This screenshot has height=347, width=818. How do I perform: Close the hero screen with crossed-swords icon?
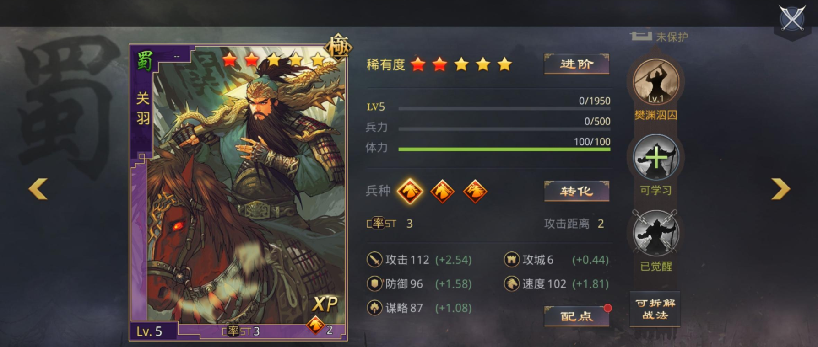(792, 19)
